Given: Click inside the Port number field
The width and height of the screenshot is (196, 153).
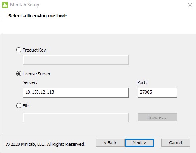Looking at the screenshot, I should point(158,93).
